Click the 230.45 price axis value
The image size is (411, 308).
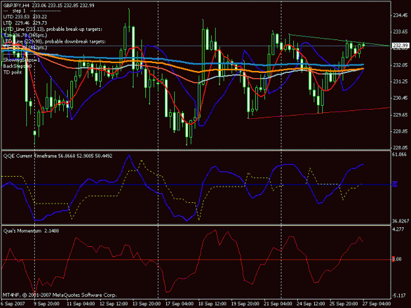point(400,98)
